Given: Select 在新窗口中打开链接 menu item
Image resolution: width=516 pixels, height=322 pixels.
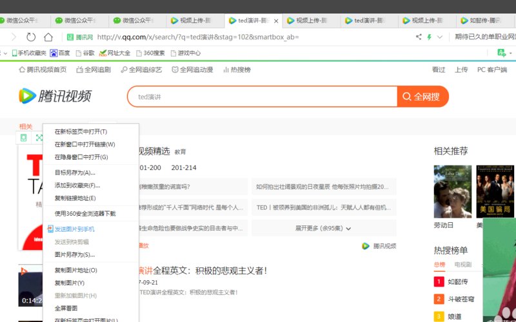Looking at the screenshot, I should pyautogui.click(x=91, y=144).
